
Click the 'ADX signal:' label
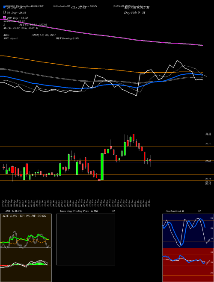click(10, 38)
